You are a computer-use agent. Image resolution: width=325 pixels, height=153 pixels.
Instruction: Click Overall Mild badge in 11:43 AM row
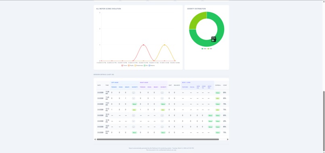pyautogui.click(x=218, y=98)
